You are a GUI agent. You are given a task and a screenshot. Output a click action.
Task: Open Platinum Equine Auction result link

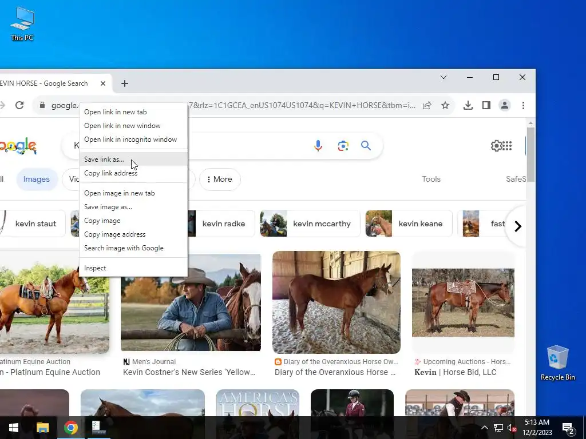pyautogui.click(x=50, y=372)
